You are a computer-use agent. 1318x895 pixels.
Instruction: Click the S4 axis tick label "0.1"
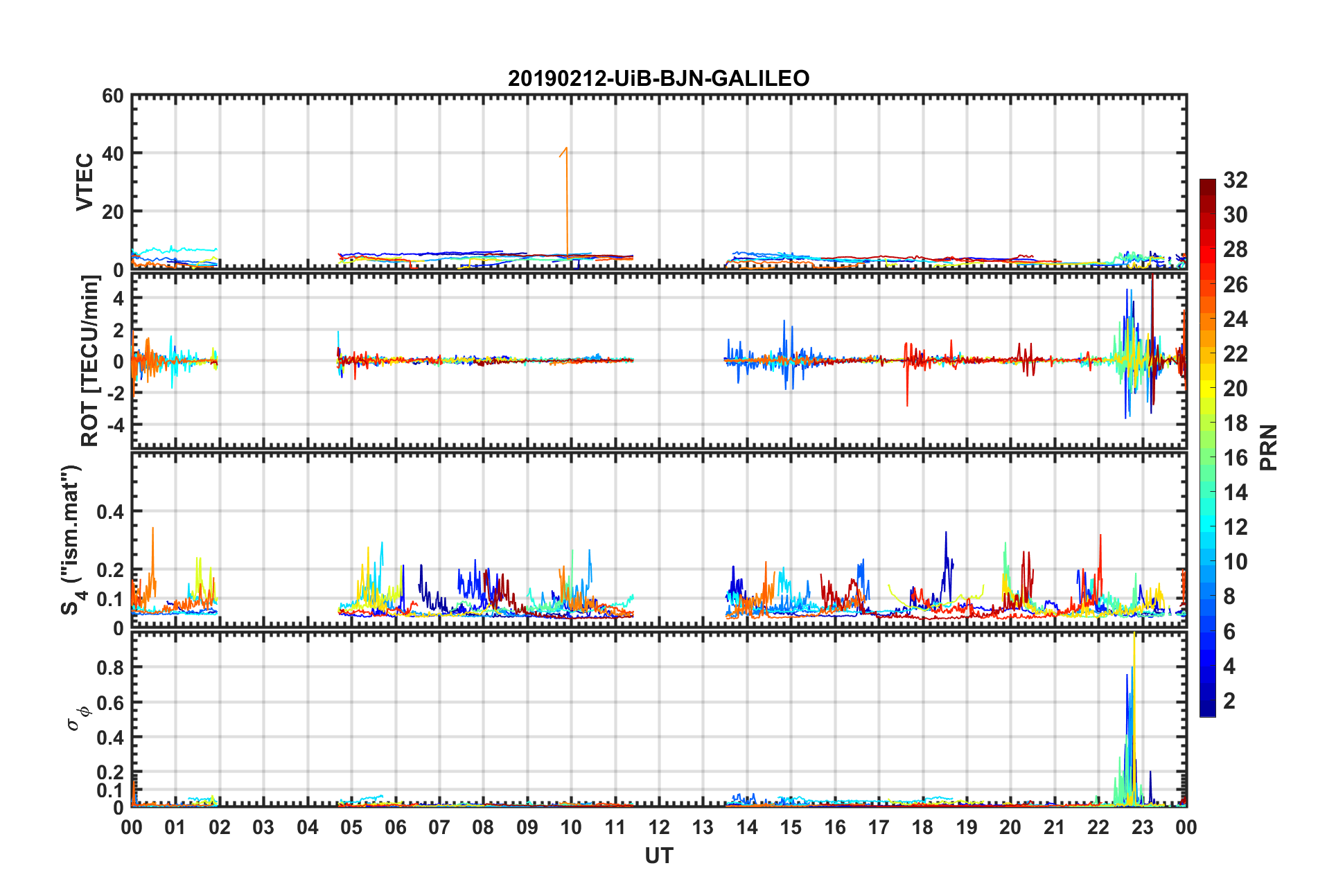coord(110,599)
